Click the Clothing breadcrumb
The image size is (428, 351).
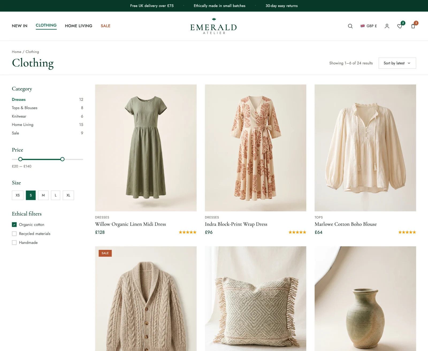point(32,52)
